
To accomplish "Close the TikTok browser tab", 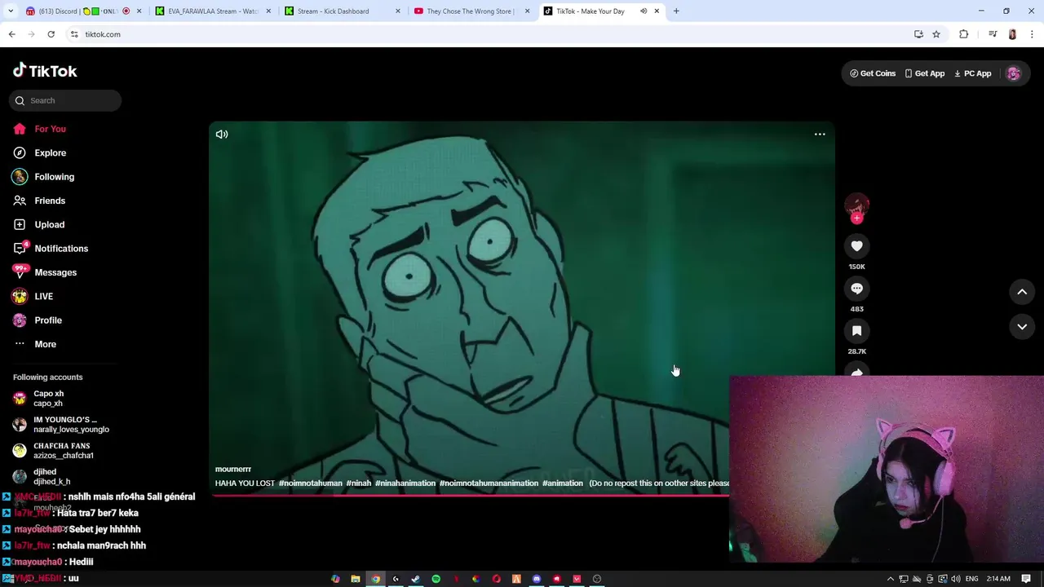I will click(657, 11).
